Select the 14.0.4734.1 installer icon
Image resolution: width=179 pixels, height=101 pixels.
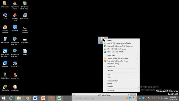click(15, 64)
